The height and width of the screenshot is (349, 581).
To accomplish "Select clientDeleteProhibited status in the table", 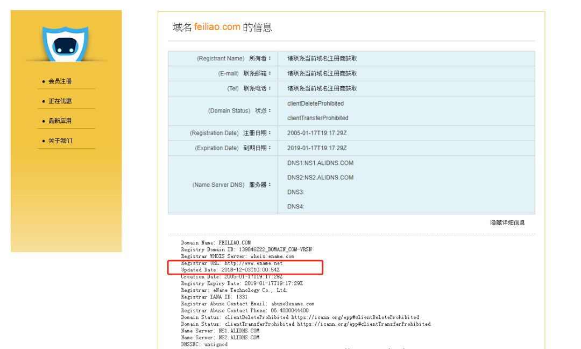I will click(x=315, y=103).
